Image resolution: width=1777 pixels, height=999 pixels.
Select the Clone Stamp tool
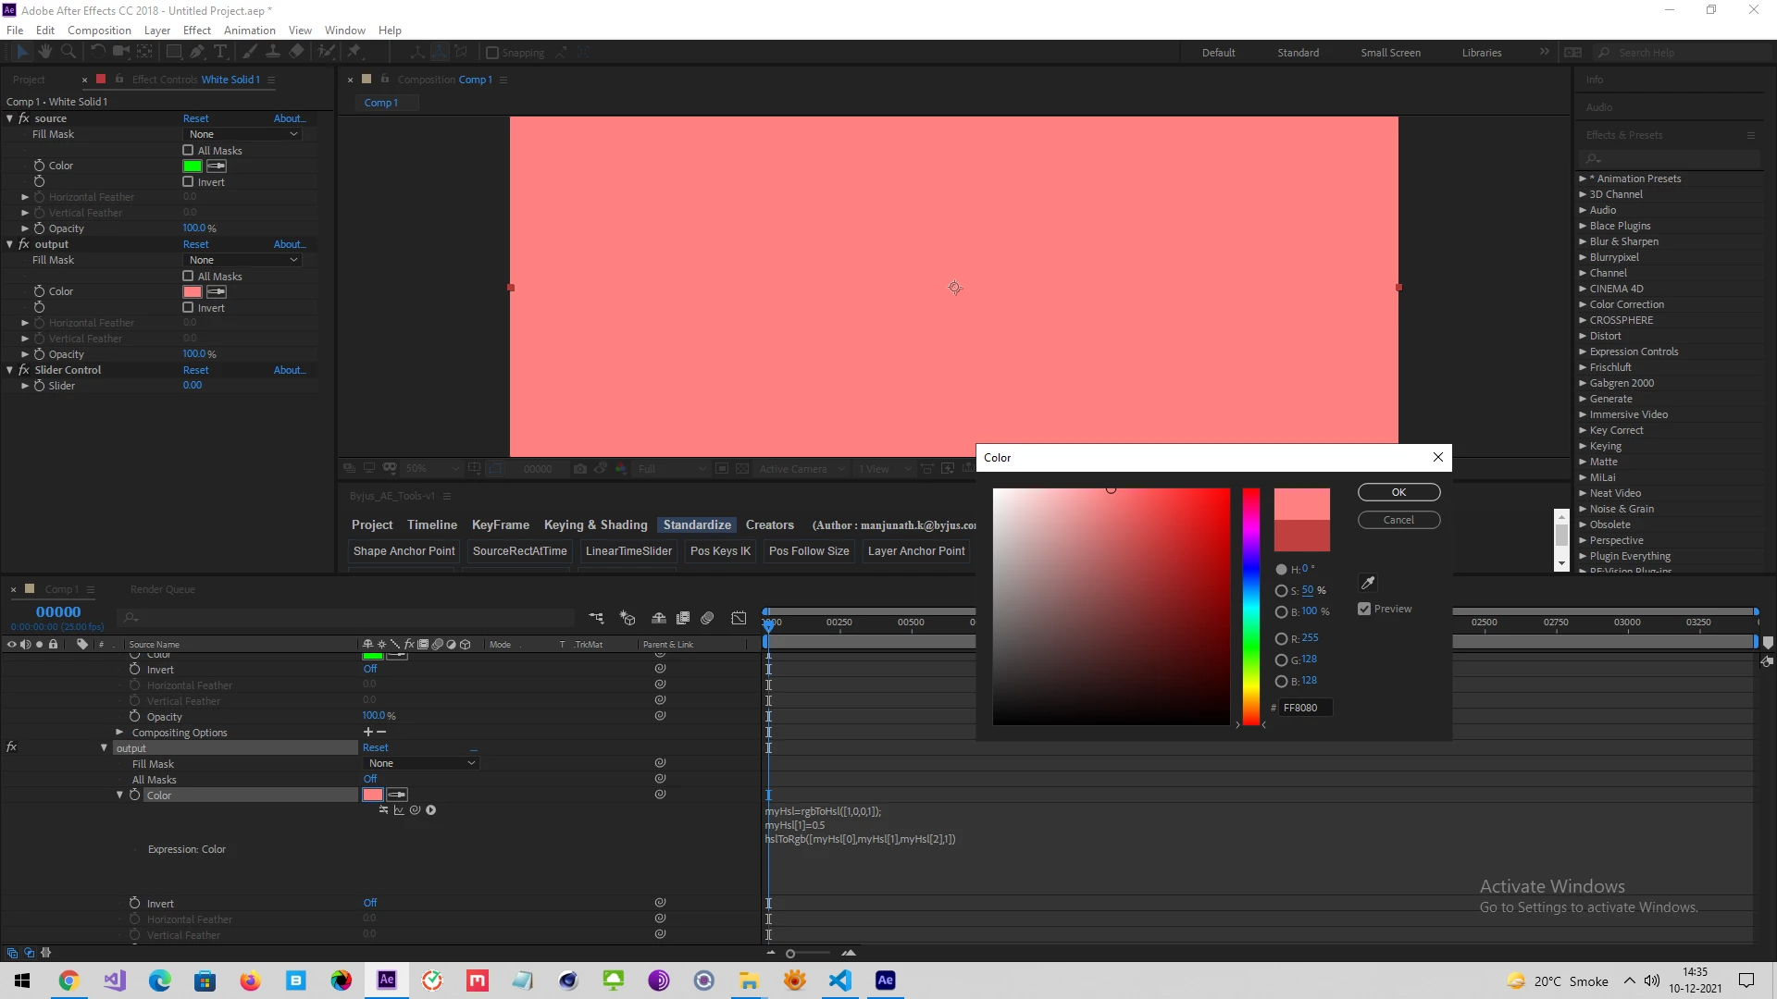273,52
